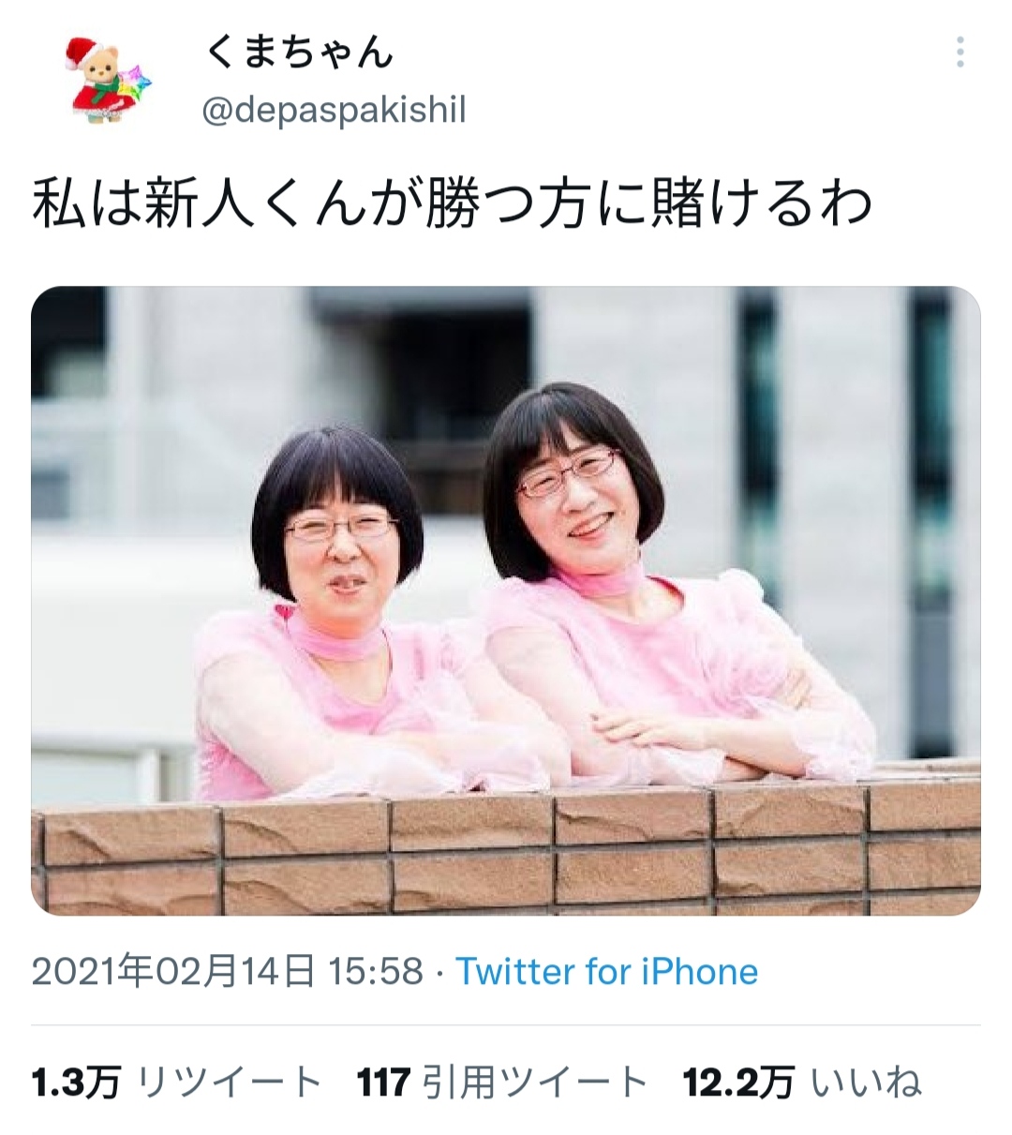Image resolution: width=1012 pixels, height=1135 pixels.
Task: Tap the 12.2万 likes count number
Action: click(738, 1083)
